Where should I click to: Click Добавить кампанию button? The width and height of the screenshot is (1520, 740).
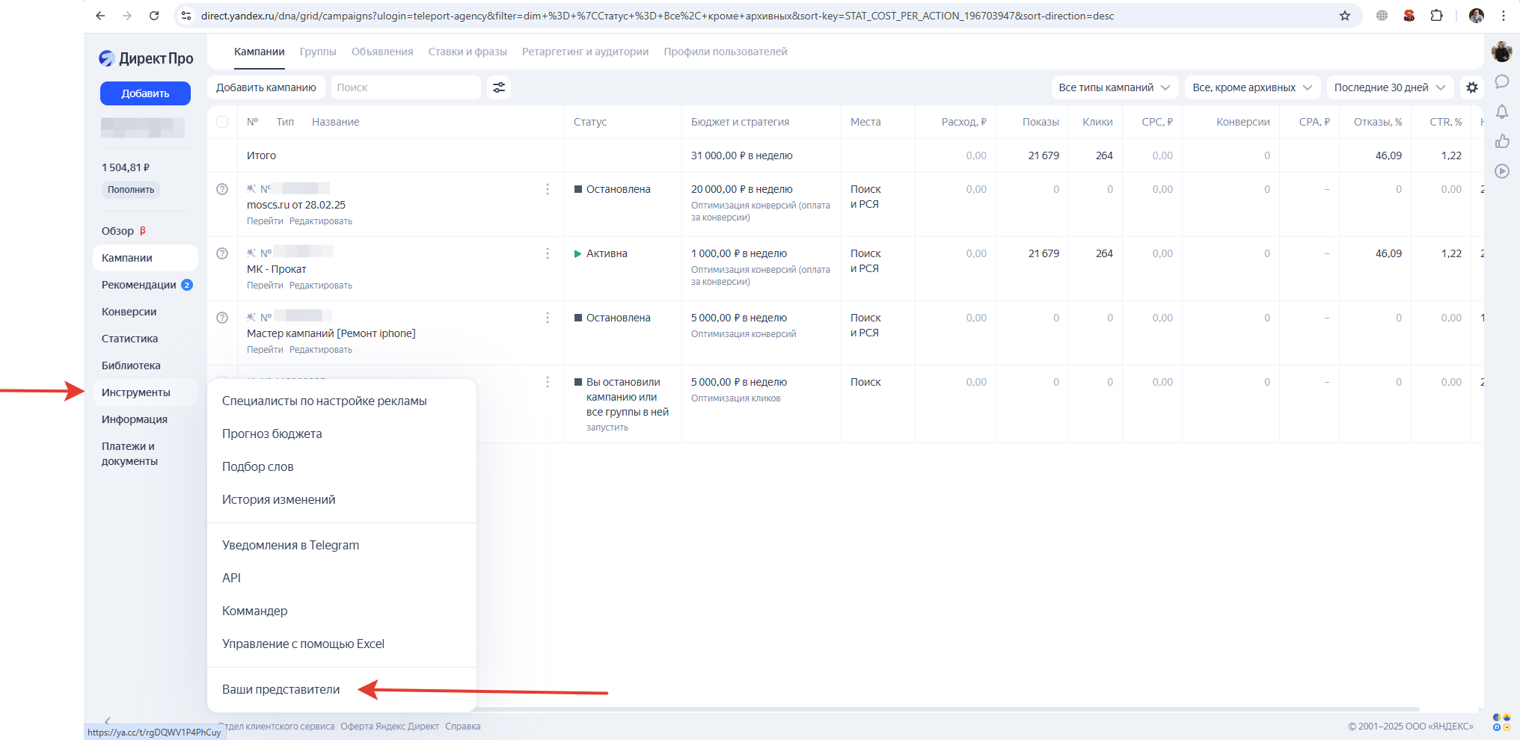point(266,87)
